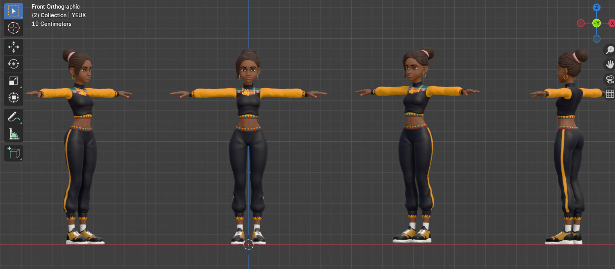Image resolution: width=615 pixels, height=269 pixels.
Task: Click the negative X red circle on gizmo
Action: pyautogui.click(x=581, y=23)
